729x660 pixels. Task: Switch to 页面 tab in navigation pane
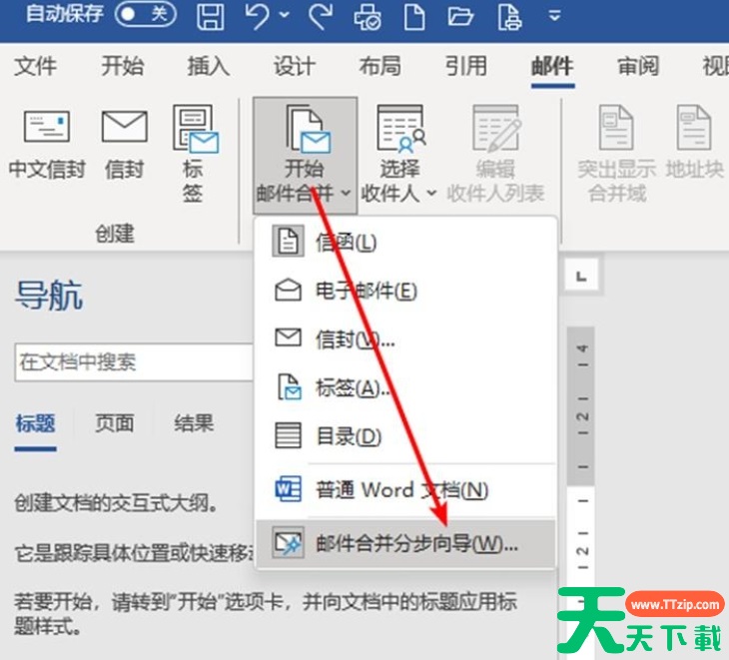coord(114,423)
